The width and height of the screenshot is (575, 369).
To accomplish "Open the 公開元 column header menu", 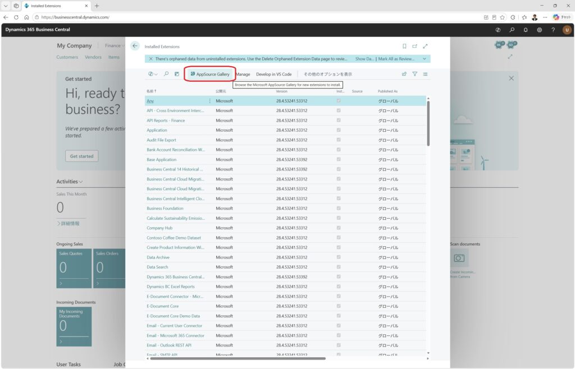I will coord(221,91).
